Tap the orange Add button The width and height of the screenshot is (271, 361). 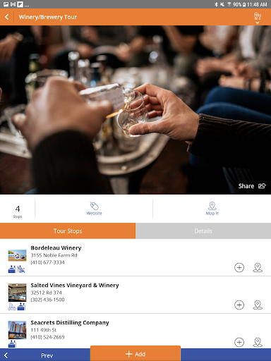pos(135,354)
